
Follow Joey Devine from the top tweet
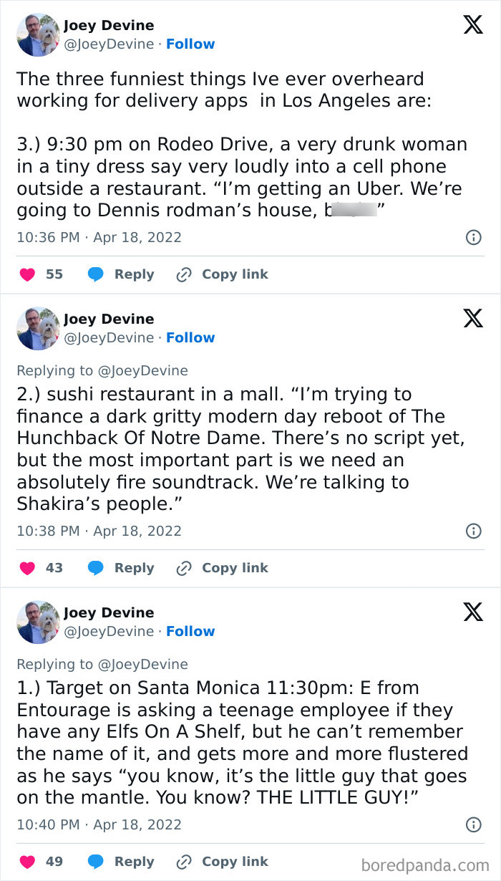pyautogui.click(x=190, y=44)
